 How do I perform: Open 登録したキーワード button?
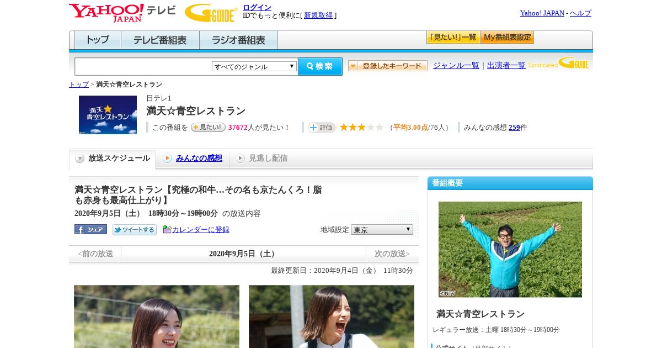(388, 66)
